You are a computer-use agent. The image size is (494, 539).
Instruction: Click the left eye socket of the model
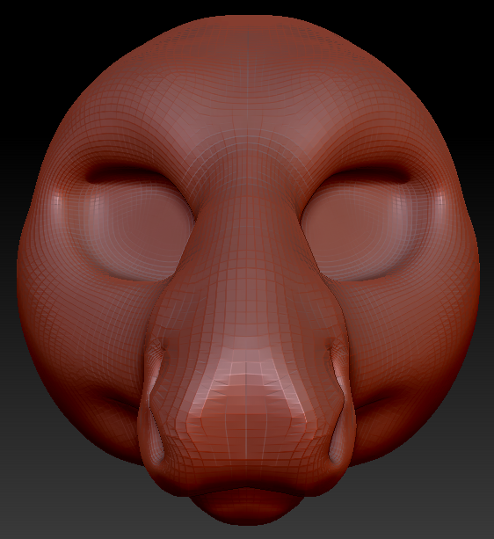(135, 225)
